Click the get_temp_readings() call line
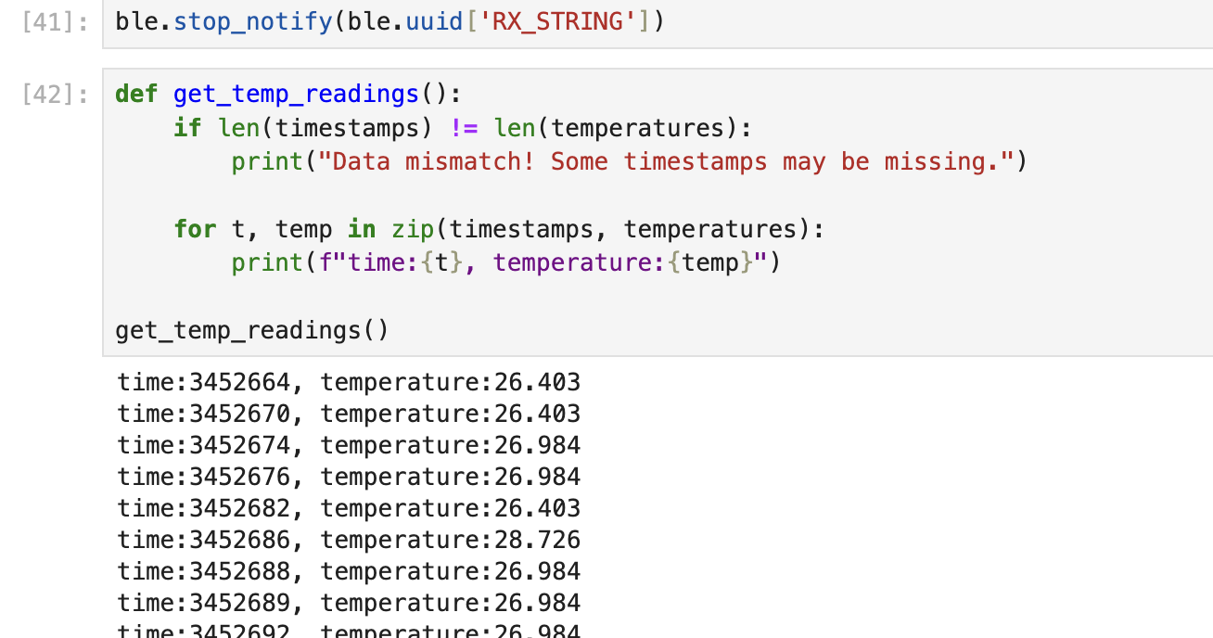Viewport: 1213px width, 638px height. [x=252, y=330]
